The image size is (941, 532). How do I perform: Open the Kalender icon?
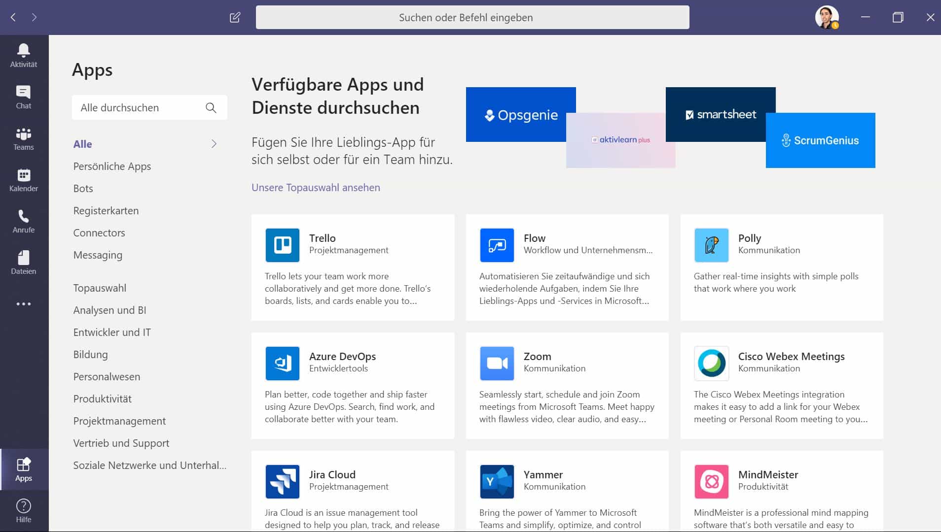click(x=24, y=175)
